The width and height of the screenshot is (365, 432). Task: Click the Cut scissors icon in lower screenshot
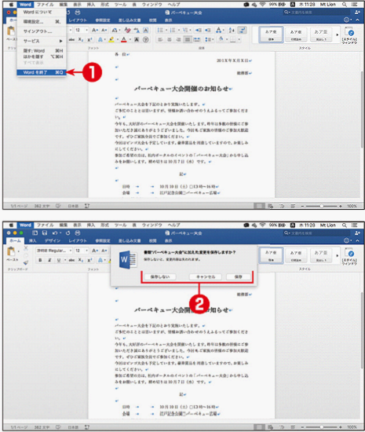pos(26,248)
